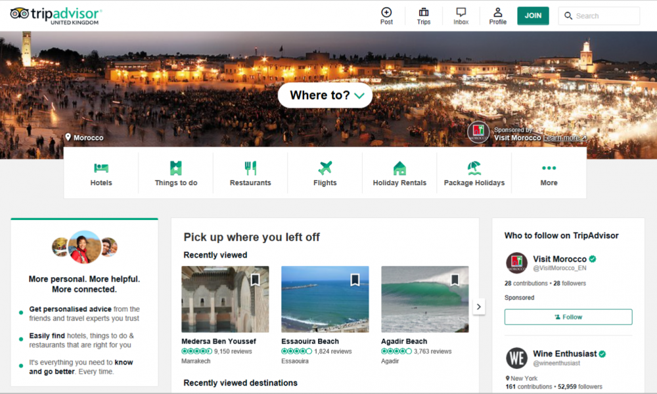
Task: Open the Post icon in header
Action: 386,12
